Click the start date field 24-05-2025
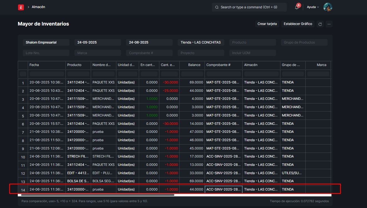367x208 pixels. [97, 42]
